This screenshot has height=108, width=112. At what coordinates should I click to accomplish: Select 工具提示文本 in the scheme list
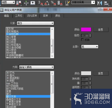[x=28, y=104]
